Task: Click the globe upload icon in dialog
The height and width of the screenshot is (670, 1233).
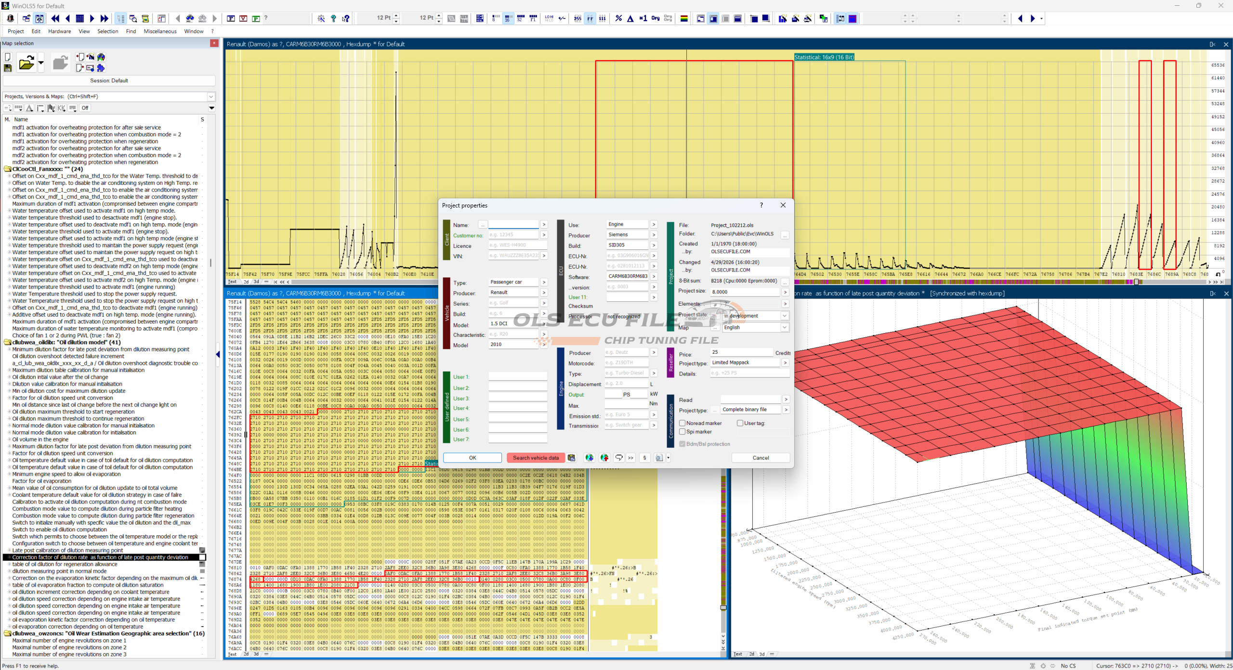Action: tap(604, 458)
